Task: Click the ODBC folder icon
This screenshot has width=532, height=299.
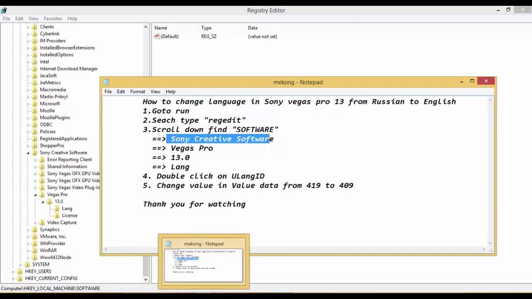Action: [35, 125]
